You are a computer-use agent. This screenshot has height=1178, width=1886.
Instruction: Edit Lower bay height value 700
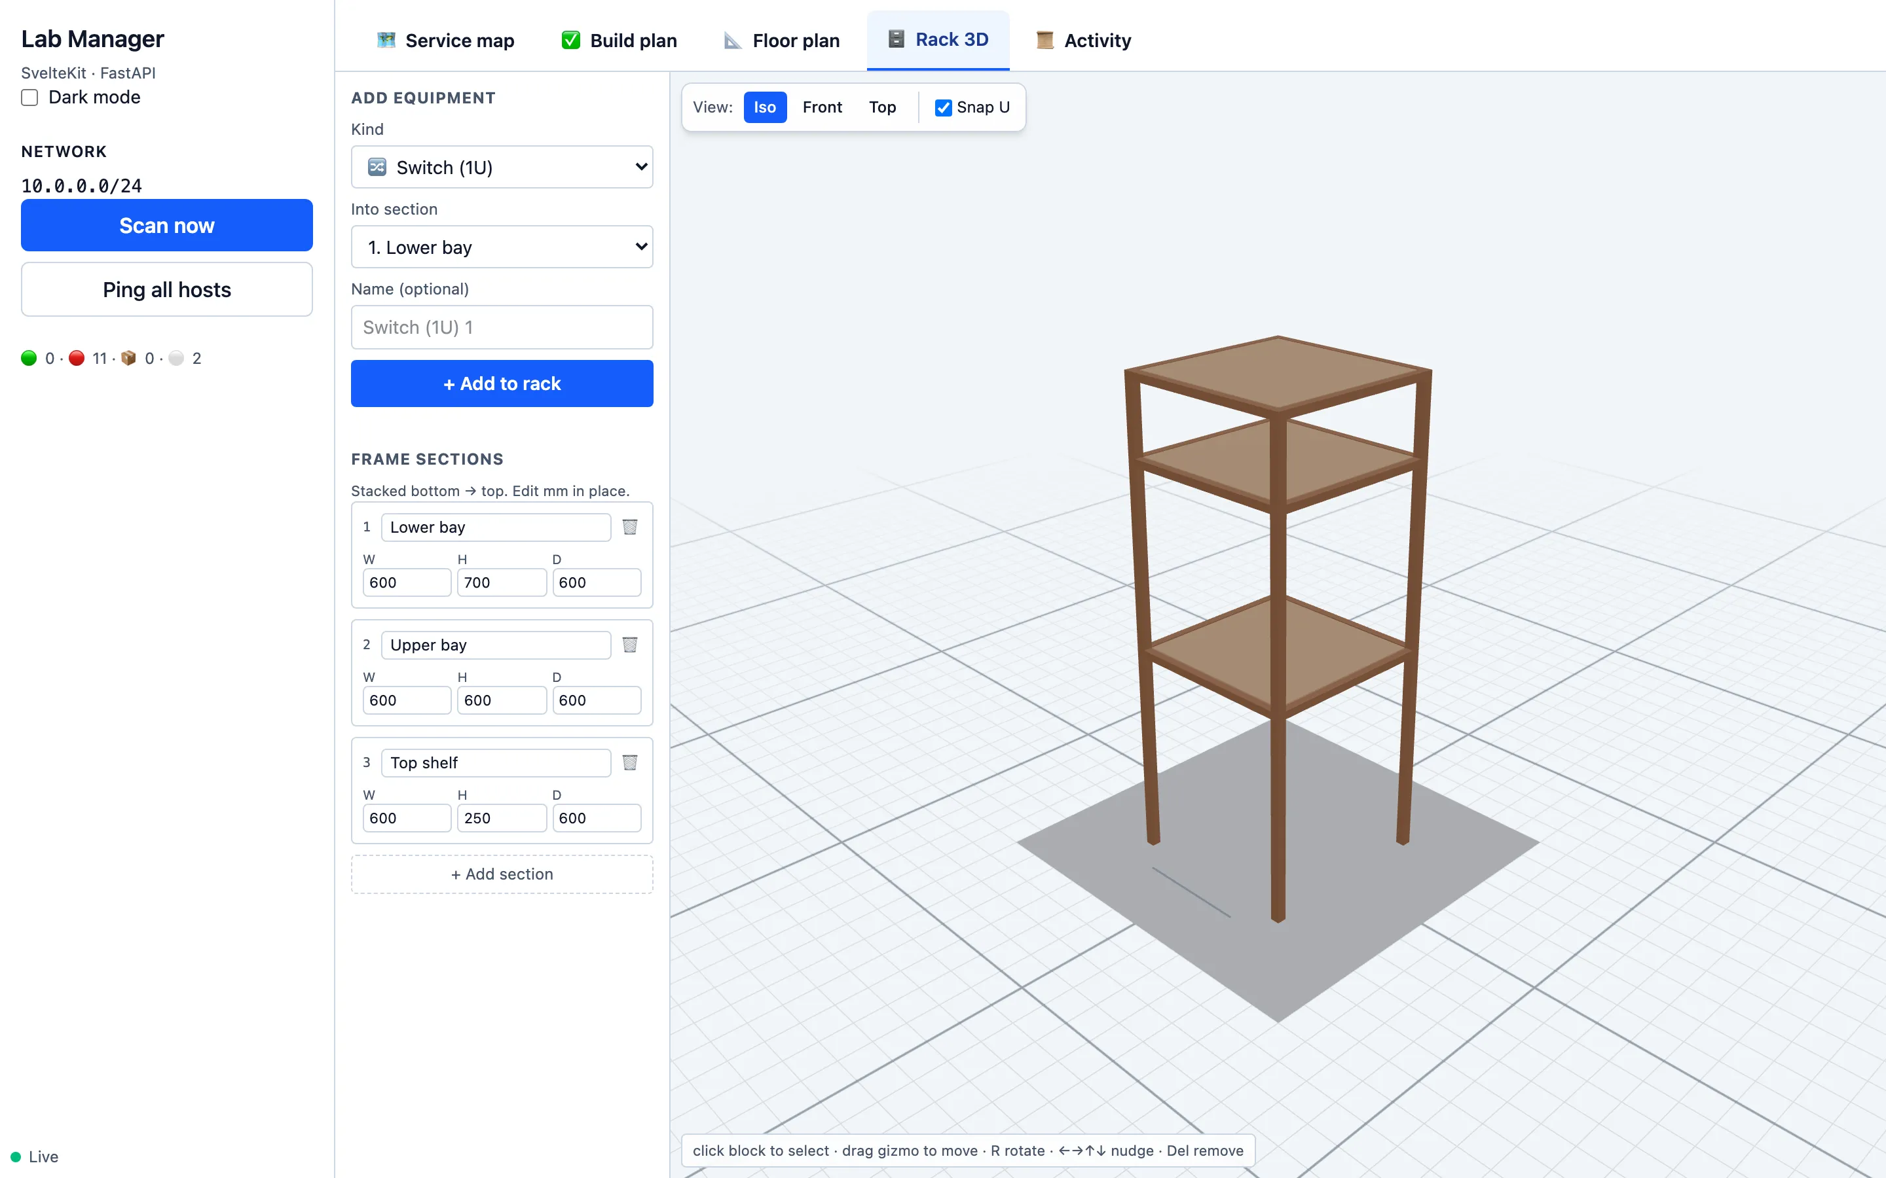click(502, 582)
